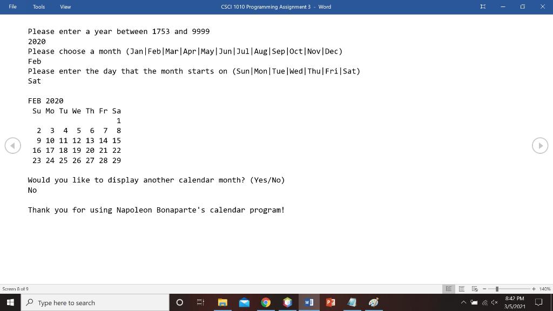Open the Wi-Fi network flyout
This screenshot has width=553, height=311.
pos(484,302)
